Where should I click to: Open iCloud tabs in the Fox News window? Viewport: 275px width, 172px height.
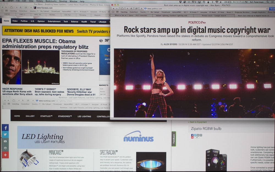[11, 7]
